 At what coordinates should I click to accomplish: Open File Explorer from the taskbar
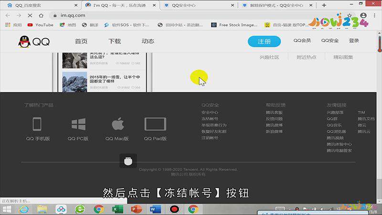coord(42,209)
